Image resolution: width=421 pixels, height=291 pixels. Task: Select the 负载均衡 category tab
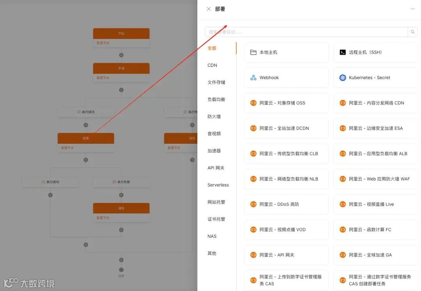[216, 99]
